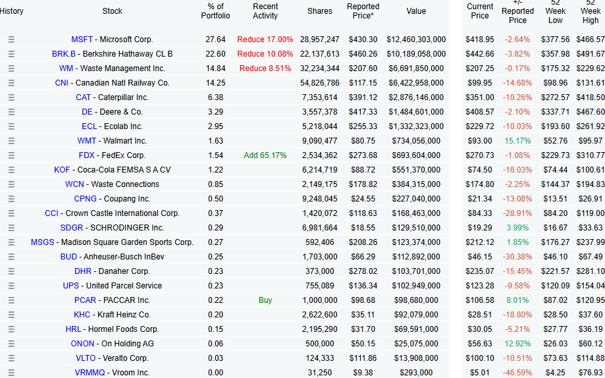The image size is (605, 378).
Task: Open the ONON stock link
Action: 82,344
